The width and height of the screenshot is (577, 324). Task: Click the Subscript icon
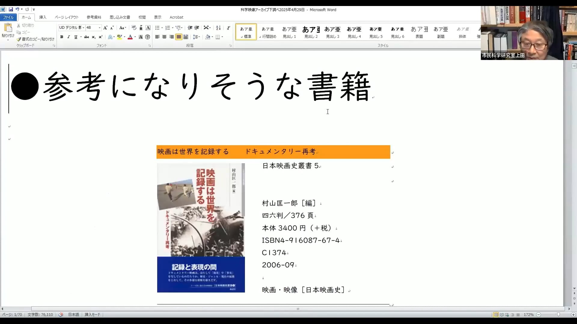click(x=94, y=37)
